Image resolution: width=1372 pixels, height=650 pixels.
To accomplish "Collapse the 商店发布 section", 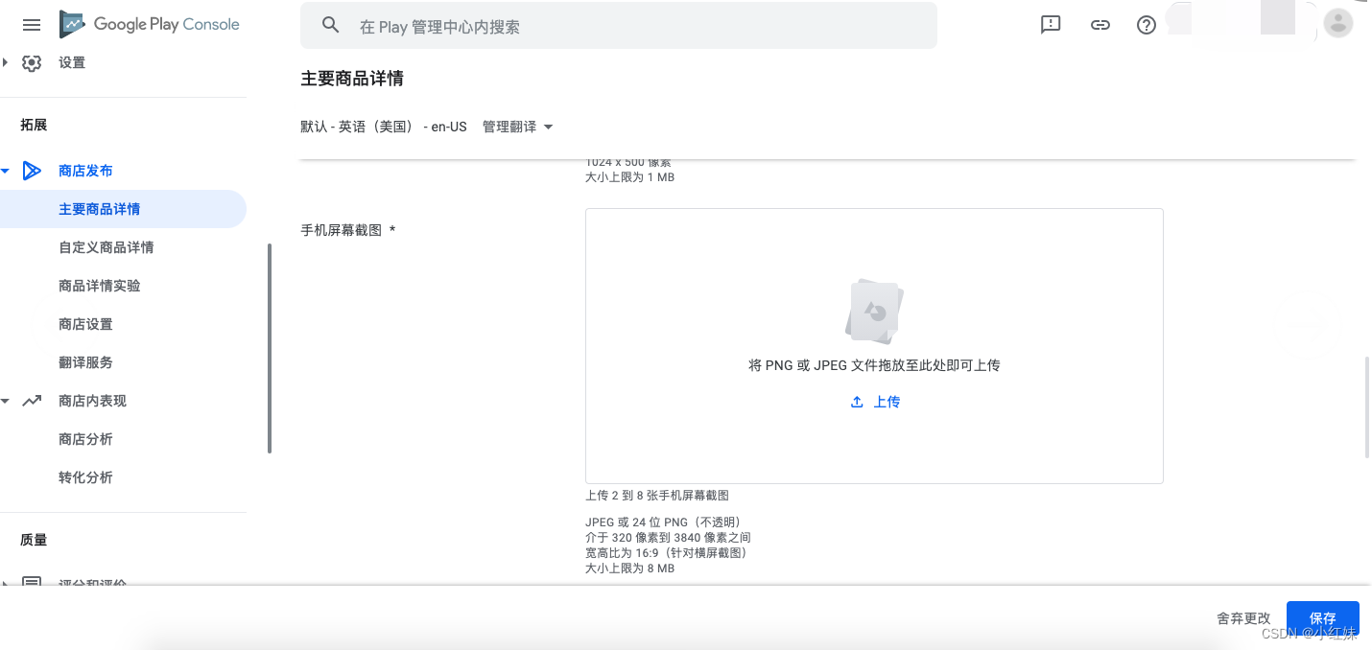I will [x=7, y=170].
